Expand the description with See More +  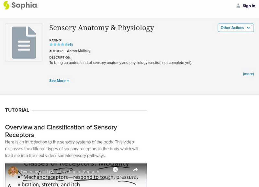point(60,80)
